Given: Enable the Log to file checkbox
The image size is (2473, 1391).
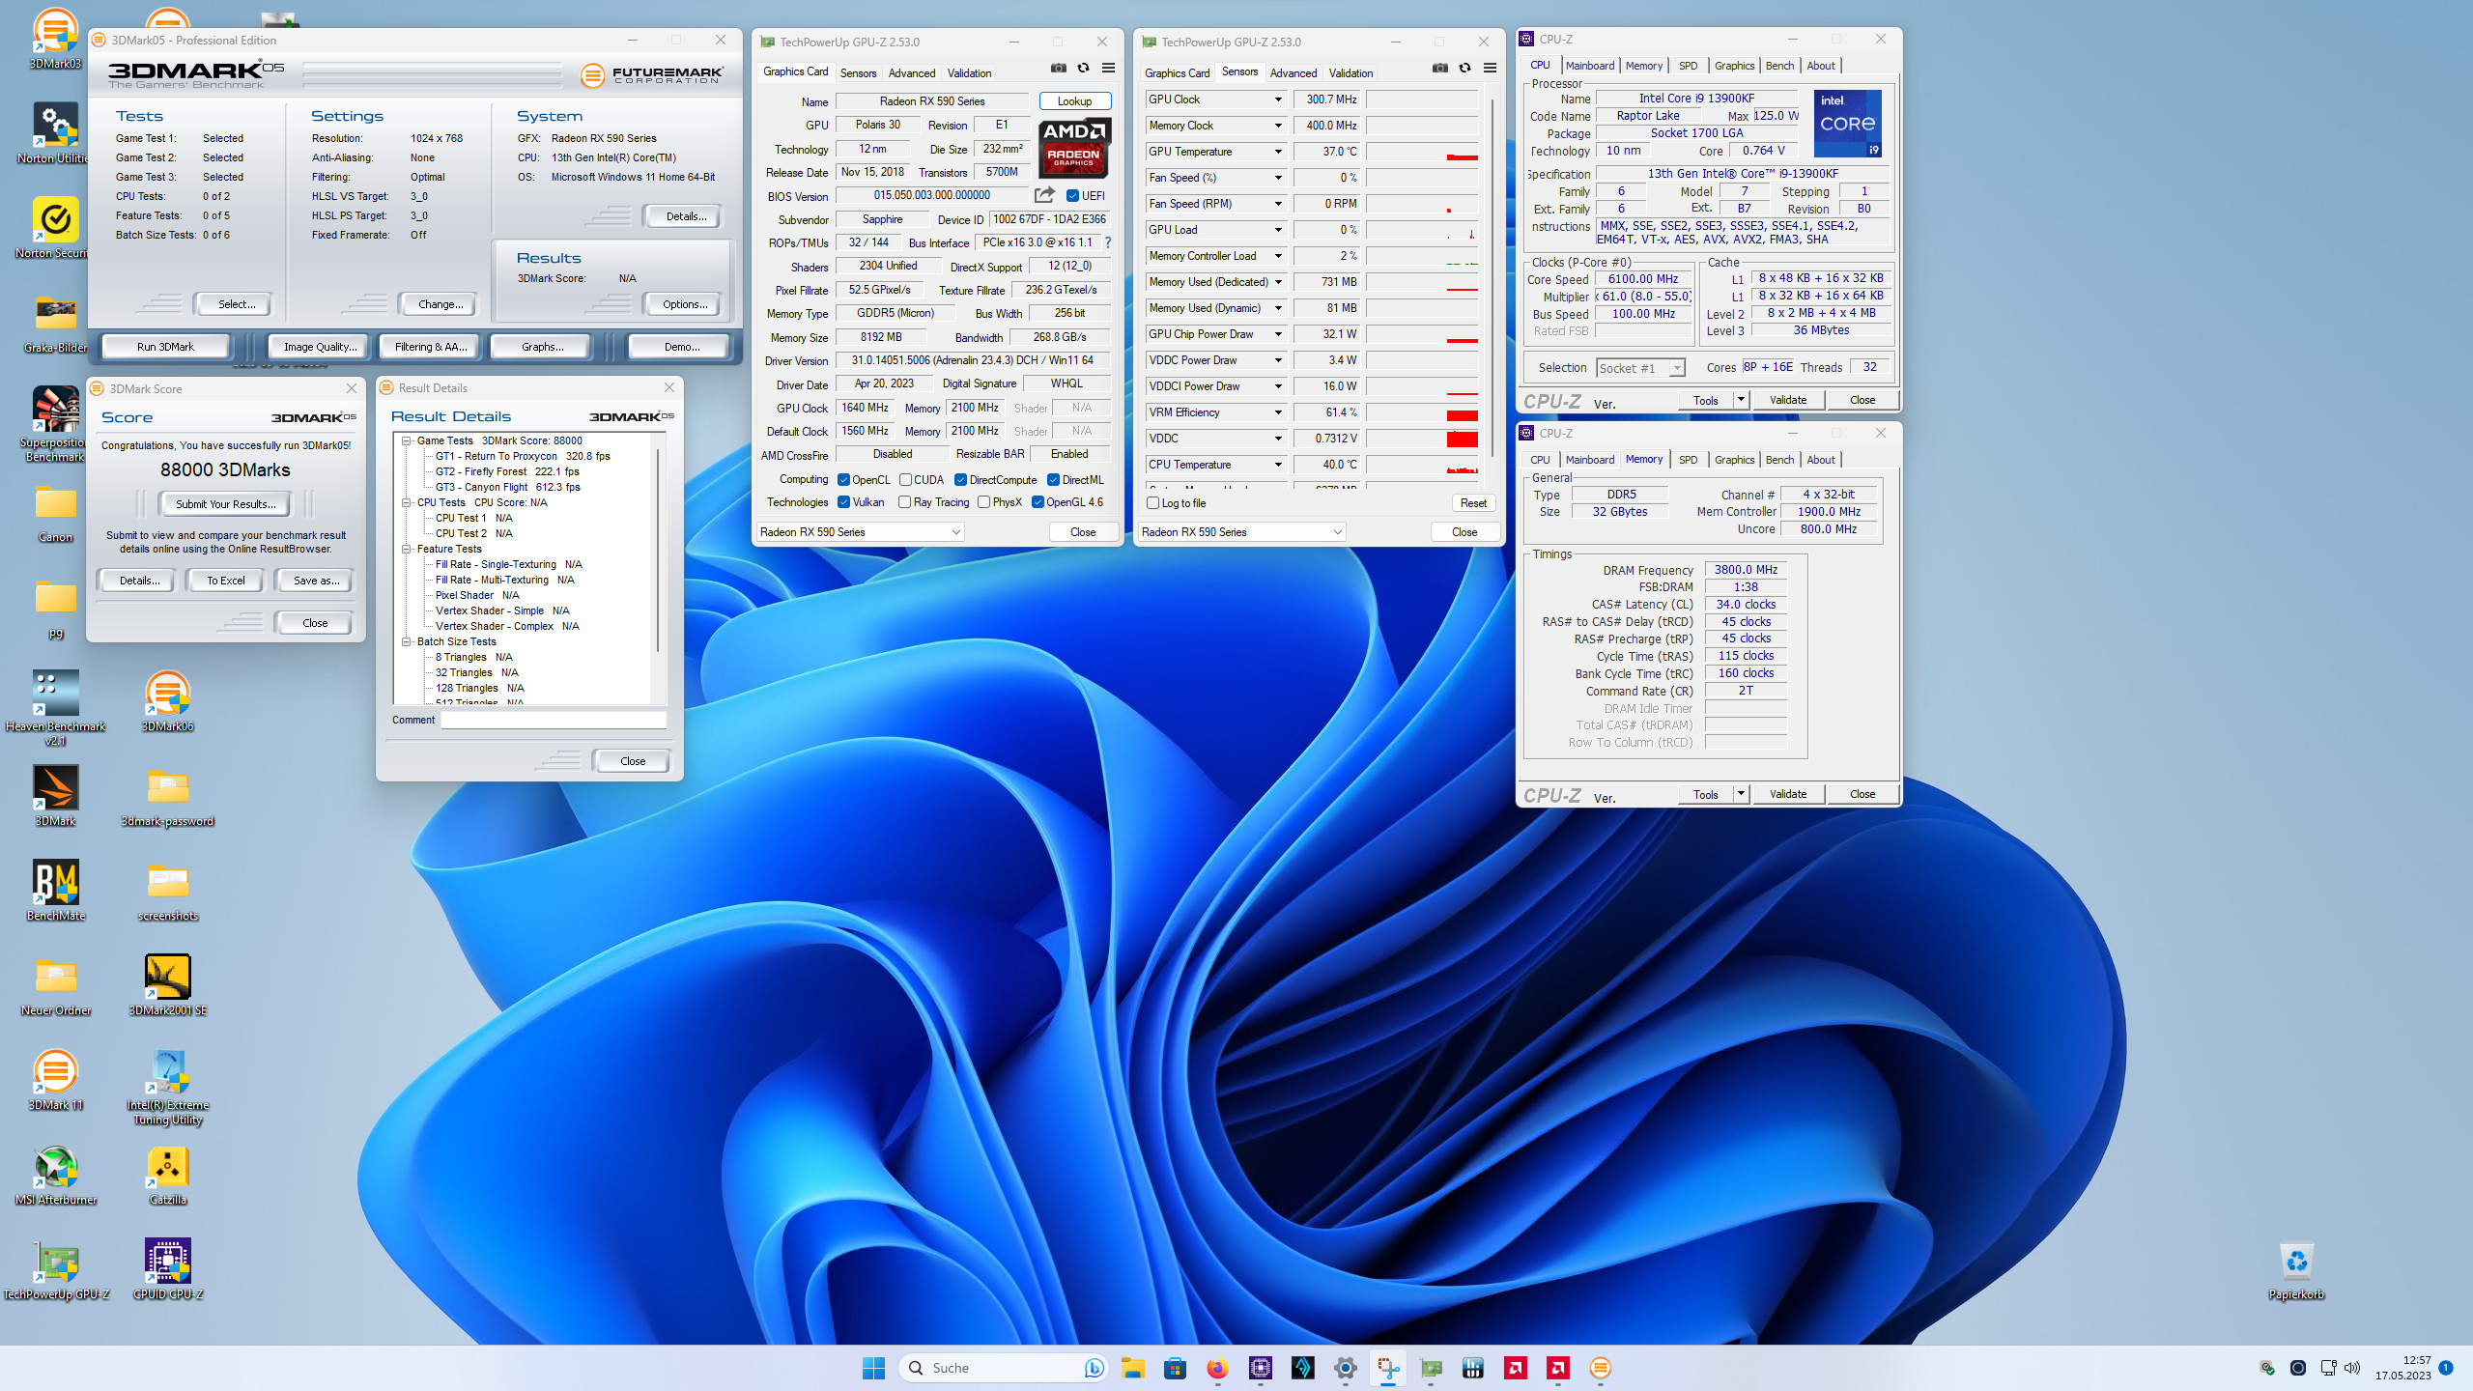Looking at the screenshot, I should 1152,503.
